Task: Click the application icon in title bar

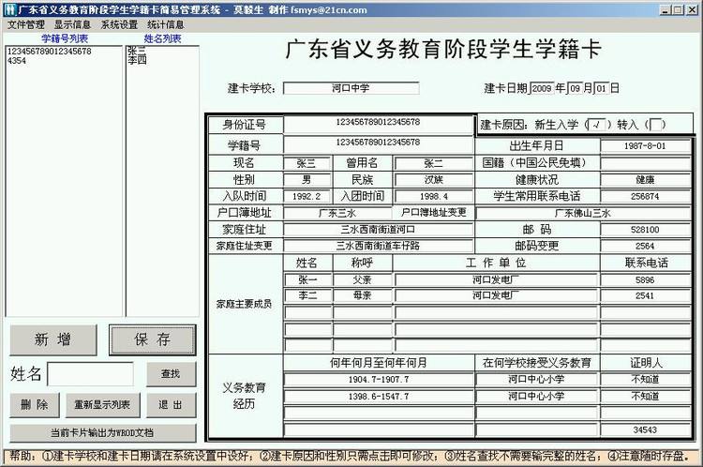Action: pos(9,10)
